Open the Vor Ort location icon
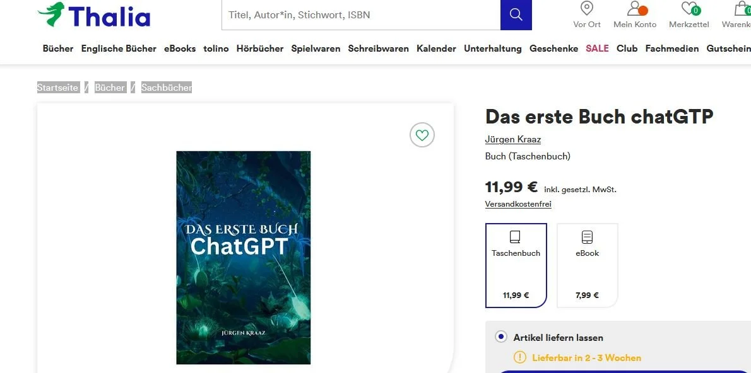Viewport: 751px width, 373px height. click(587, 9)
